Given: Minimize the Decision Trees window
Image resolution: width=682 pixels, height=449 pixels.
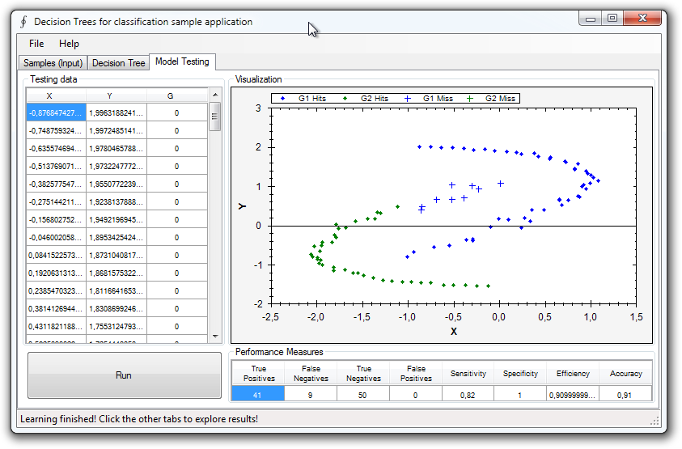Looking at the screenshot, I should tap(591, 19).
